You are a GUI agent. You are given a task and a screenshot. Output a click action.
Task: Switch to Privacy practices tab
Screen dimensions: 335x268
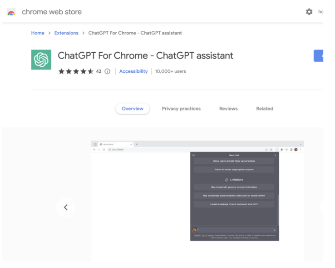pos(181,109)
